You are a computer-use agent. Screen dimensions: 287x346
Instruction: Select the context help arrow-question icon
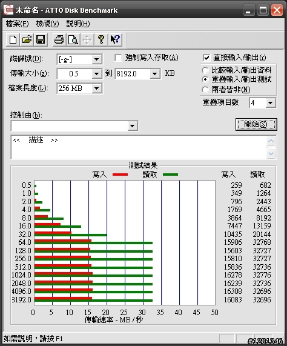[115, 40]
